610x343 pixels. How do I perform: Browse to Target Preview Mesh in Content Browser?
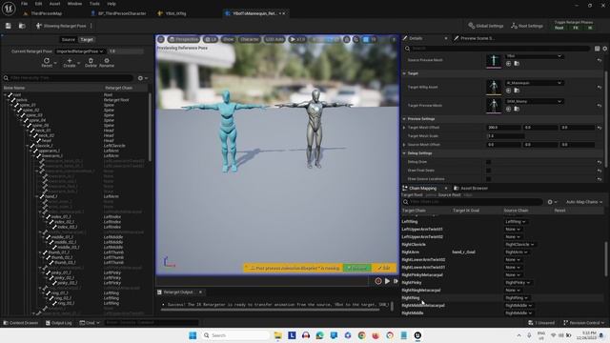pyautogui.click(x=517, y=109)
